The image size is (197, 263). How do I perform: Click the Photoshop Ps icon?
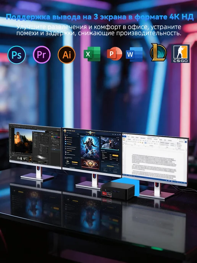tap(16, 55)
